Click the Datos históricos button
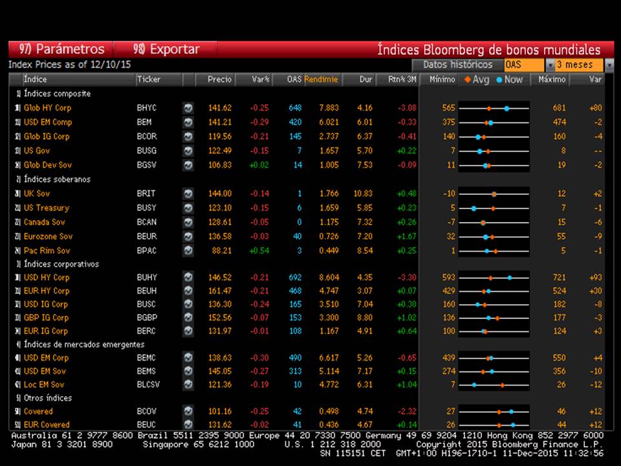The image size is (621, 466). point(457,65)
